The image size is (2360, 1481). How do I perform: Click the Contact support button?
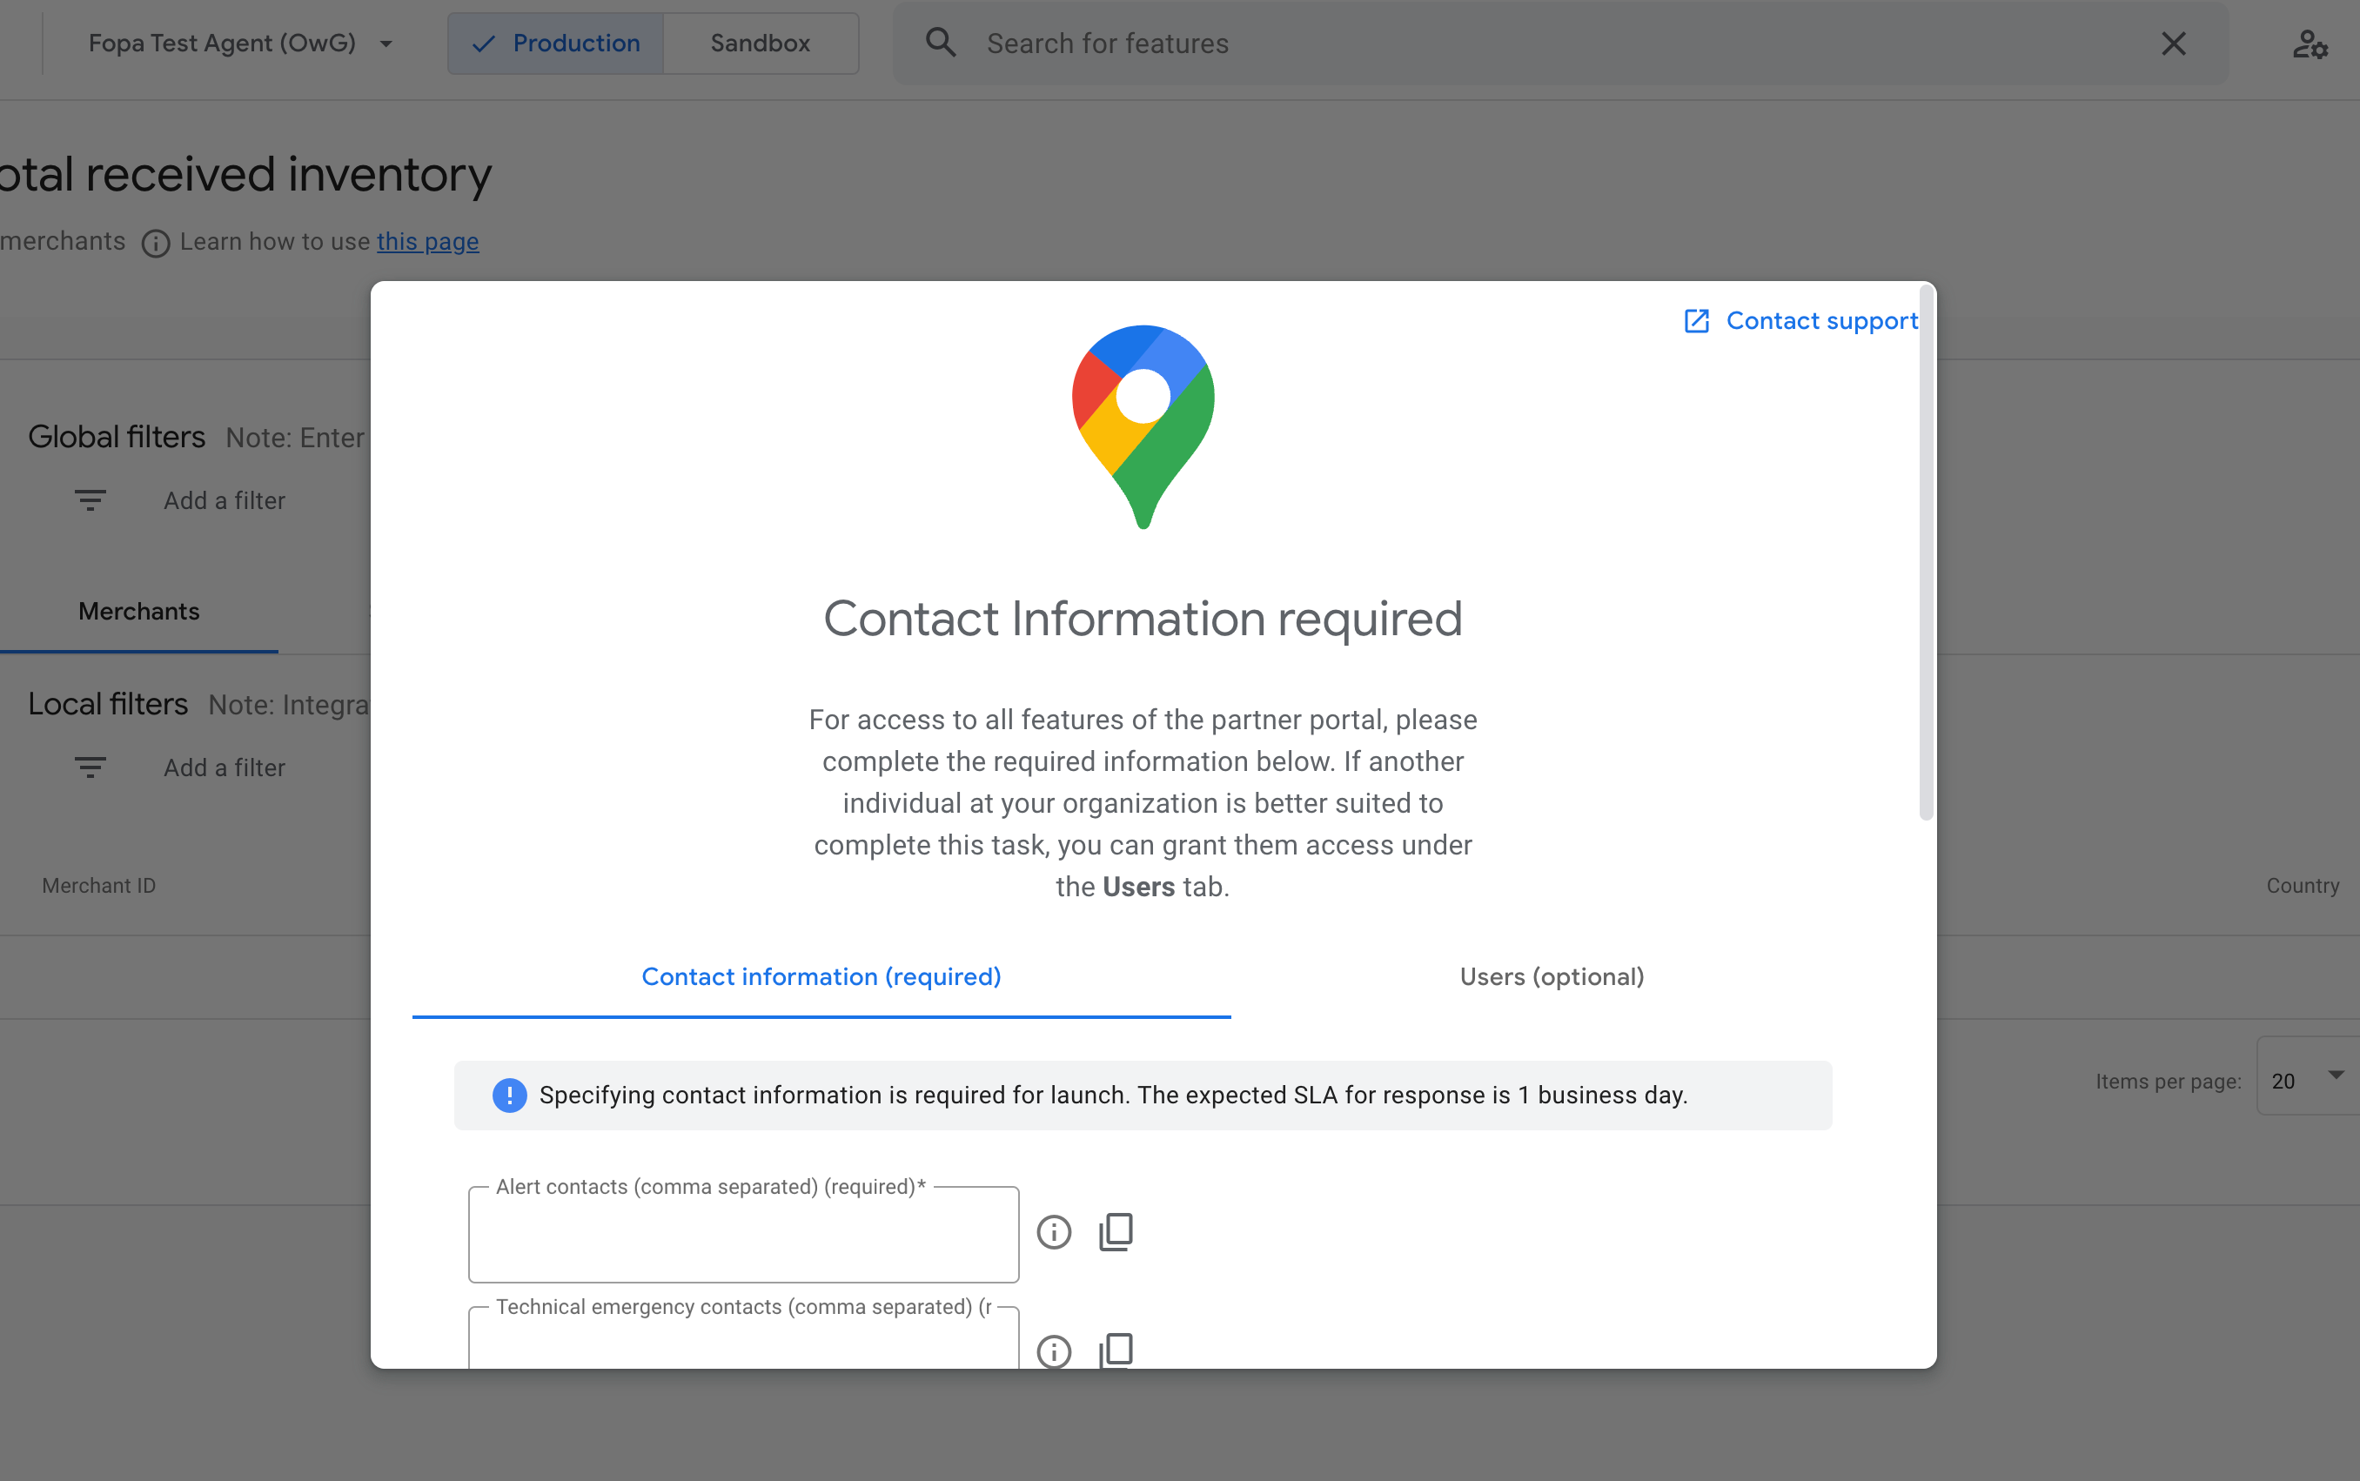coord(1799,319)
